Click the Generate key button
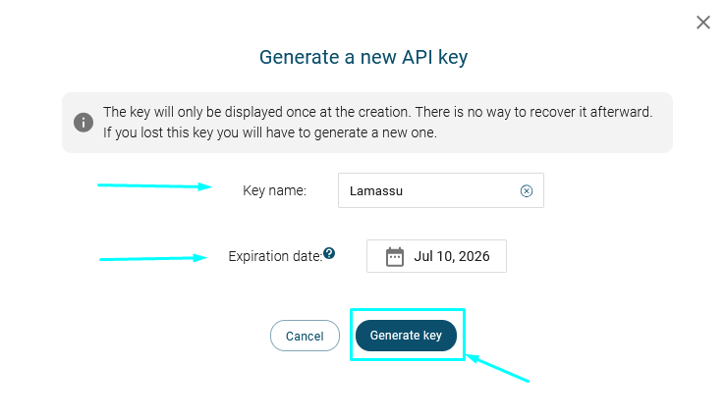The image size is (726, 419). point(406,336)
